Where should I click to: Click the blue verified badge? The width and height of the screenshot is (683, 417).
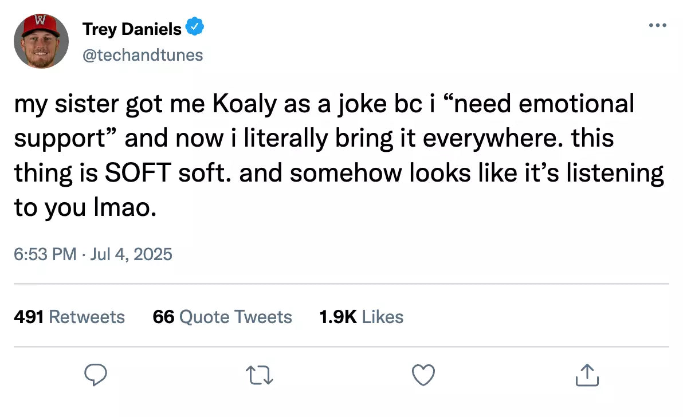point(195,27)
